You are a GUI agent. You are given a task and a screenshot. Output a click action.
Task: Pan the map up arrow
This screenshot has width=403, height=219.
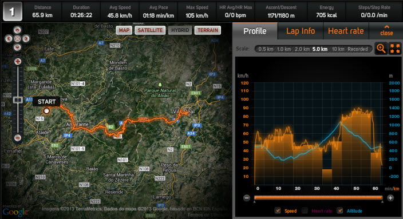pyautogui.click(x=17, y=30)
